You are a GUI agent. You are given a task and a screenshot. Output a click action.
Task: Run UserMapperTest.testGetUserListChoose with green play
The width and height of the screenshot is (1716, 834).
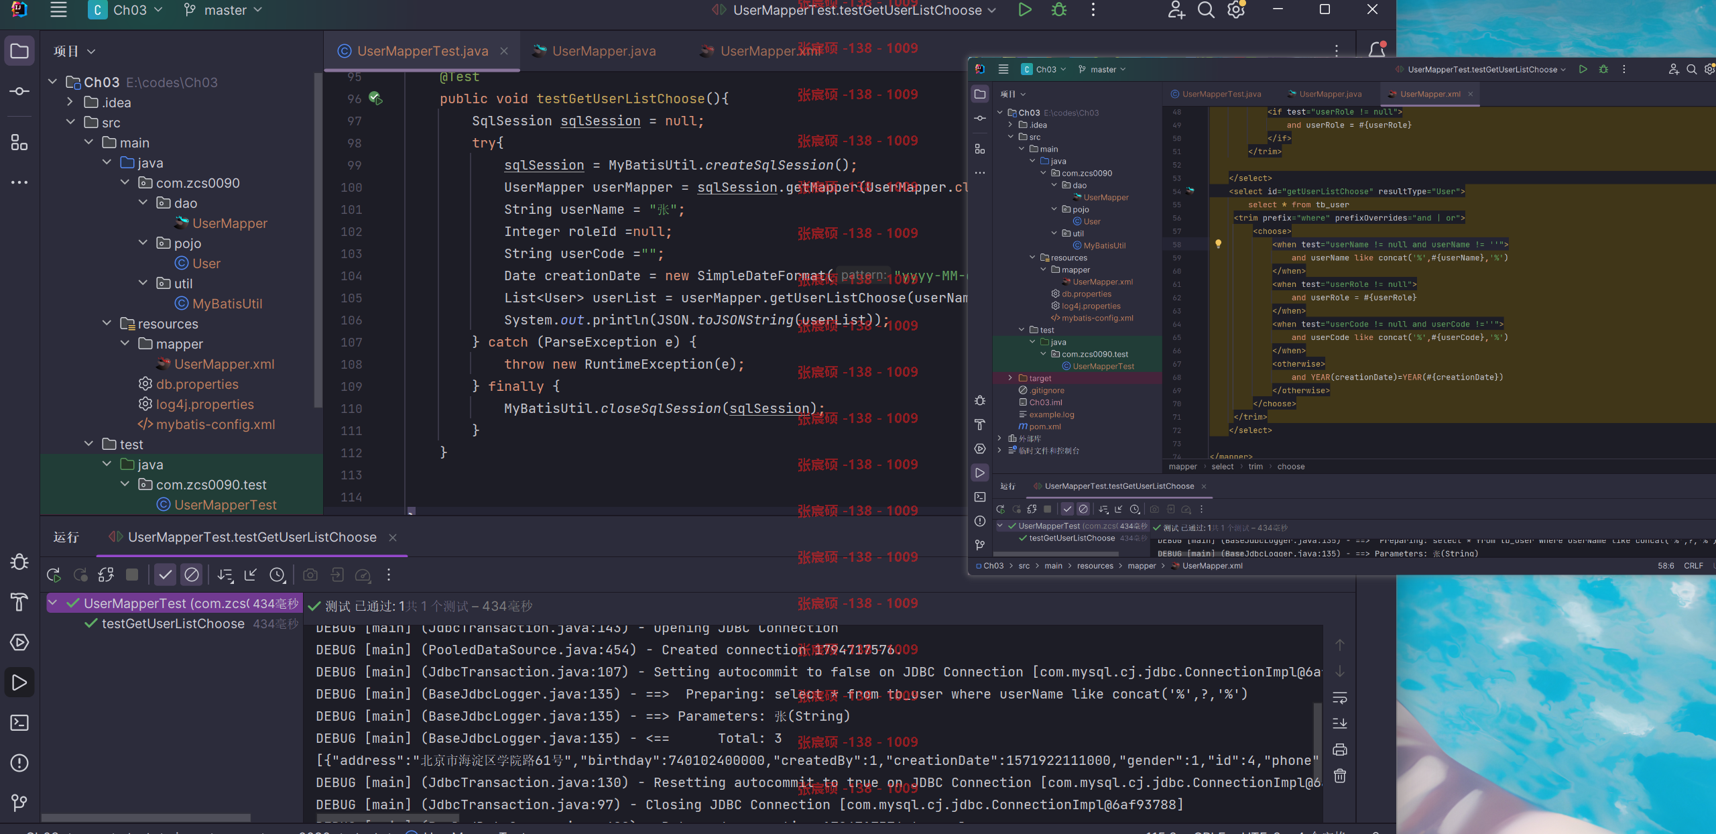pos(1025,10)
